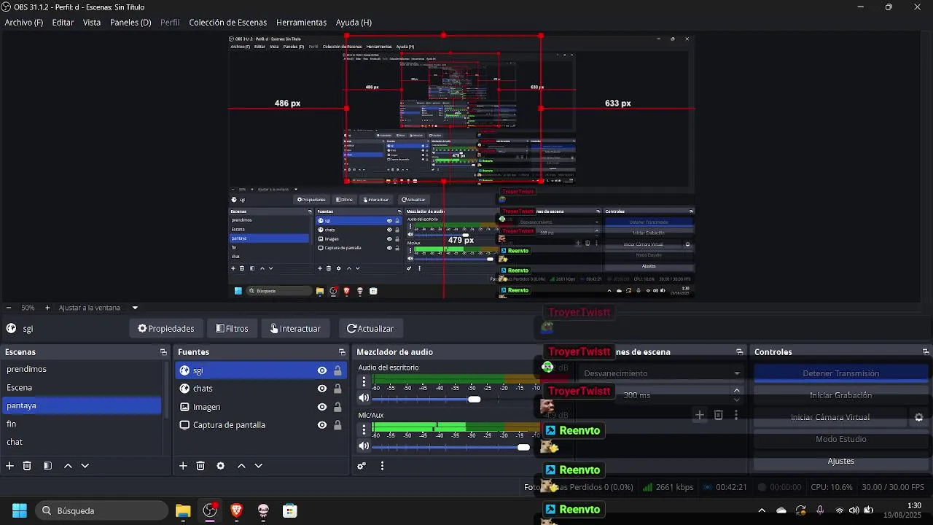The height and width of the screenshot is (525, 933).
Task: Hide the Captura de pantalla source
Action: [x=321, y=425]
